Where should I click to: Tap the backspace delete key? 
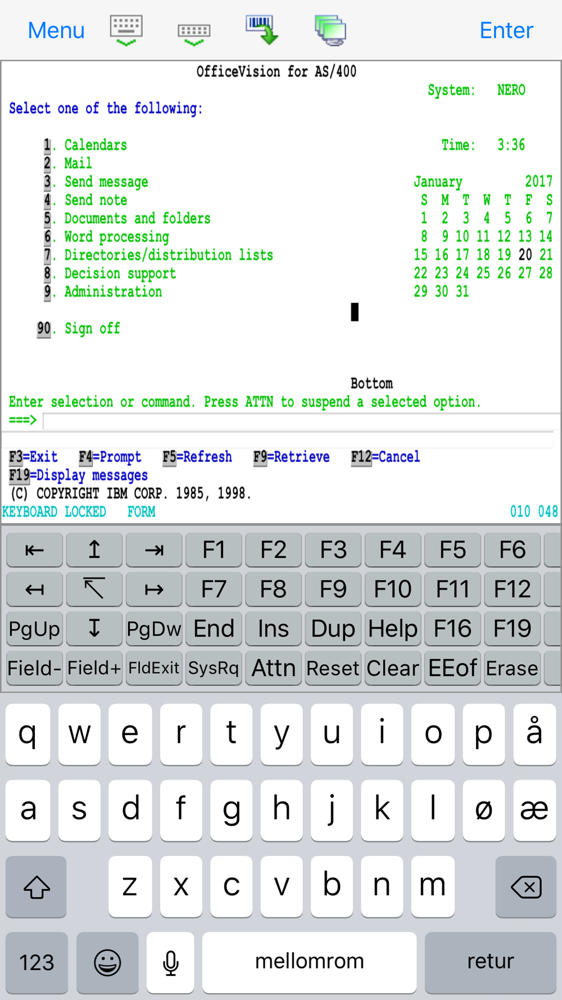pyautogui.click(x=526, y=887)
